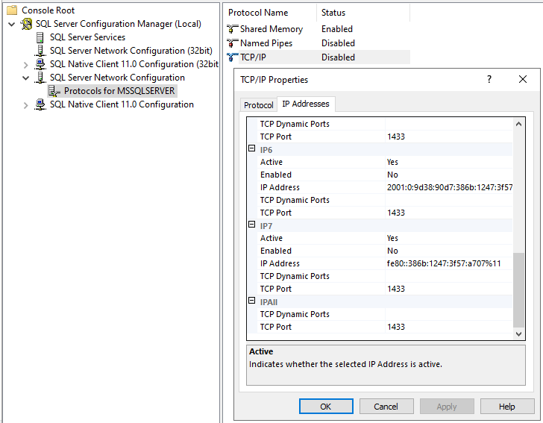Select the Shared Memory protocol icon
Screen dimensions: 543x423
[232, 29]
